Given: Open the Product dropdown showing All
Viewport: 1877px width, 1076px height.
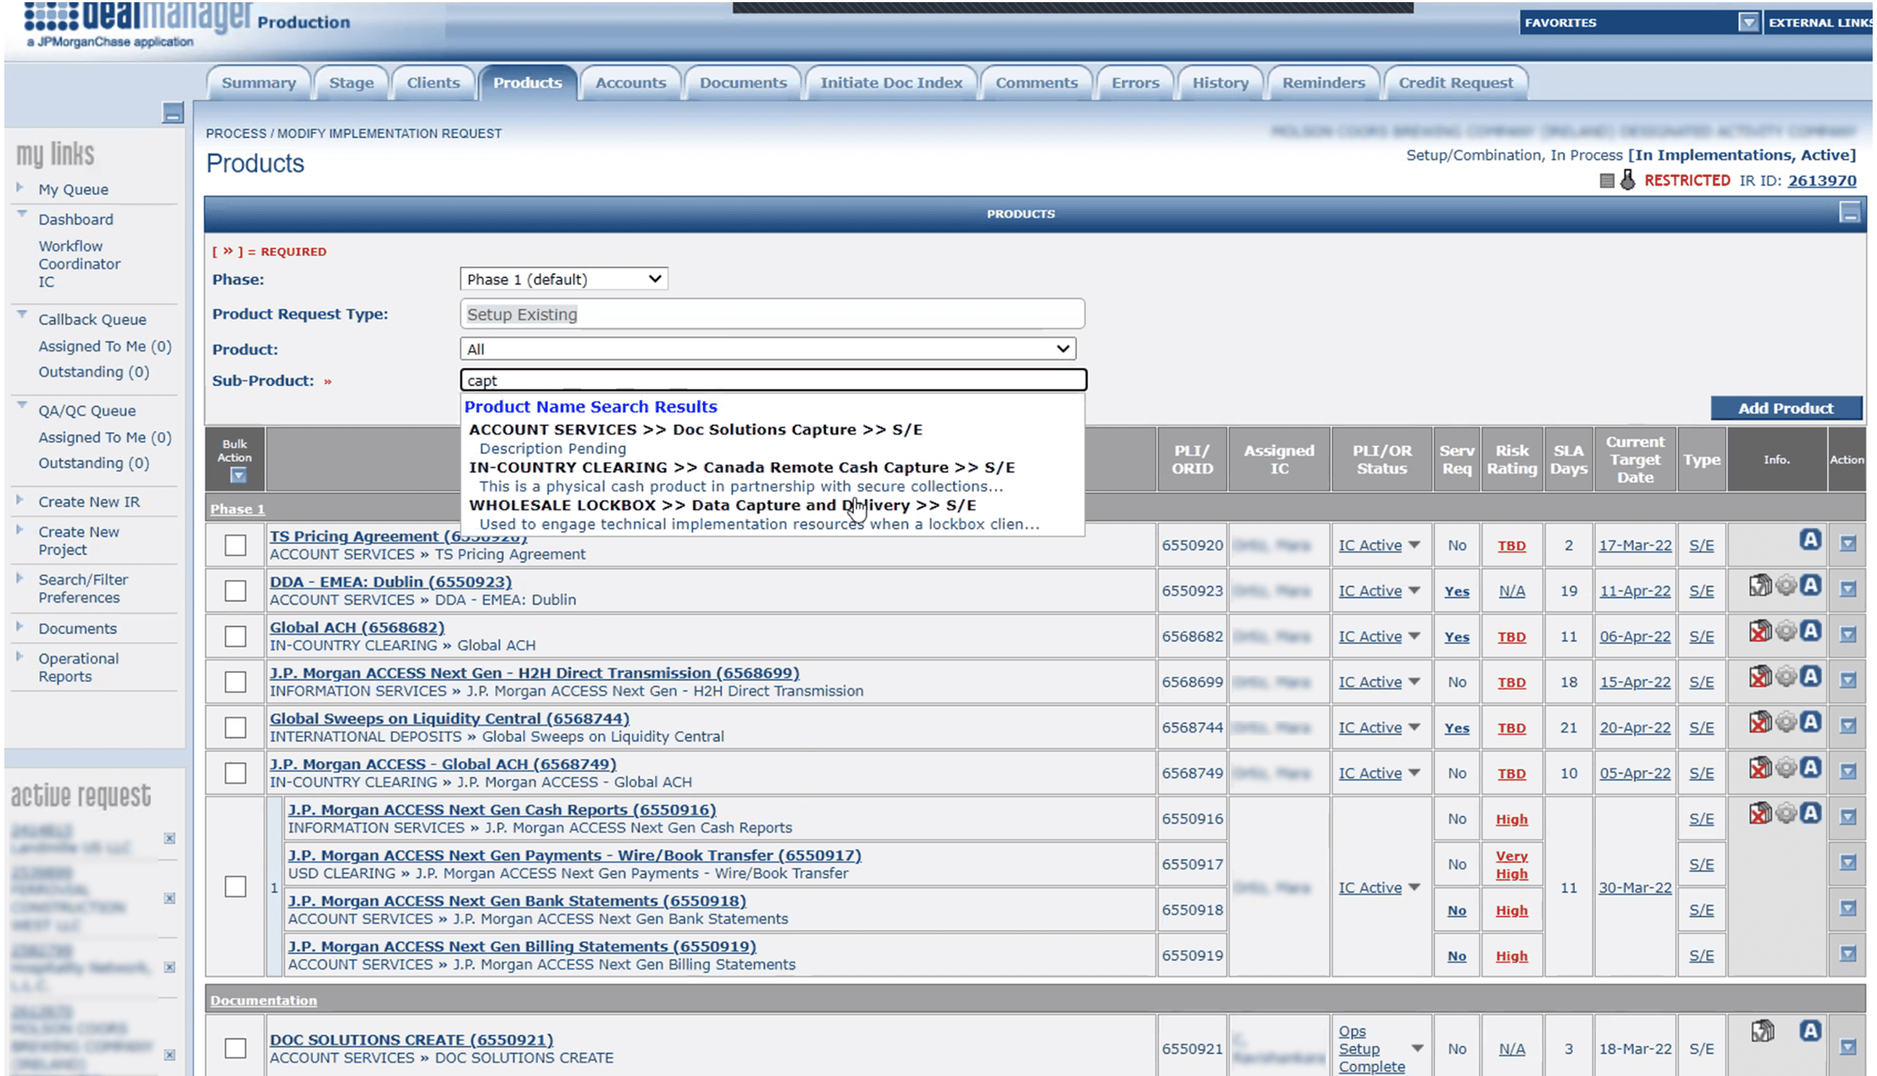Looking at the screenshot, I should (x=767, y=349).
